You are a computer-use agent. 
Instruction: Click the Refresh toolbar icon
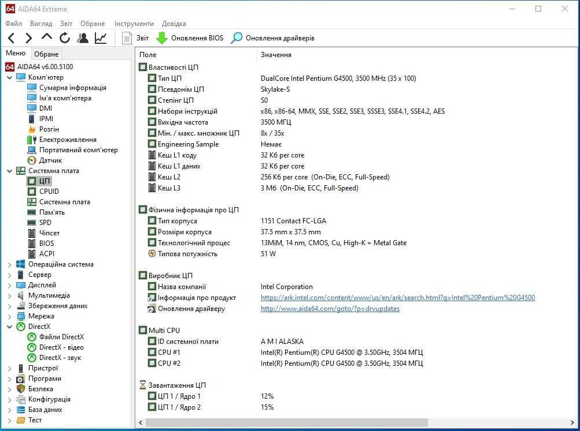coord(65,38)
